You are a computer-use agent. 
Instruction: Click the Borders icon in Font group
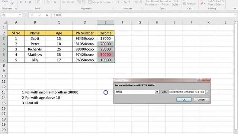click(39, 2)
